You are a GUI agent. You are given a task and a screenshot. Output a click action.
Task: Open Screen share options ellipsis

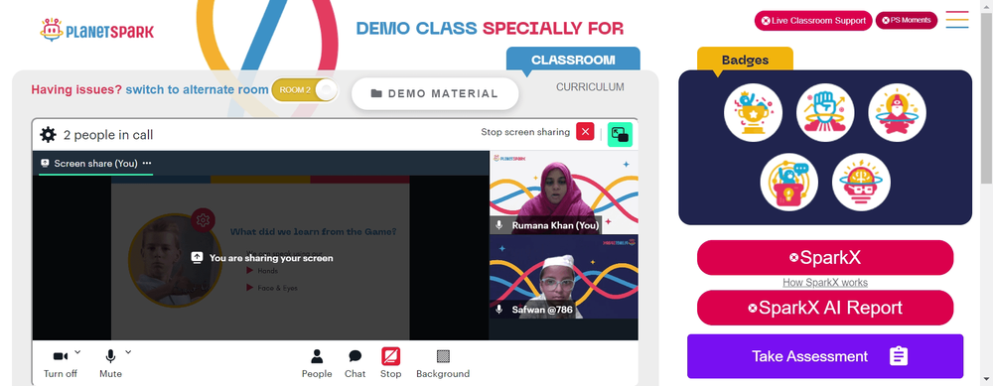pyautogui.click(x=147, y=164)
